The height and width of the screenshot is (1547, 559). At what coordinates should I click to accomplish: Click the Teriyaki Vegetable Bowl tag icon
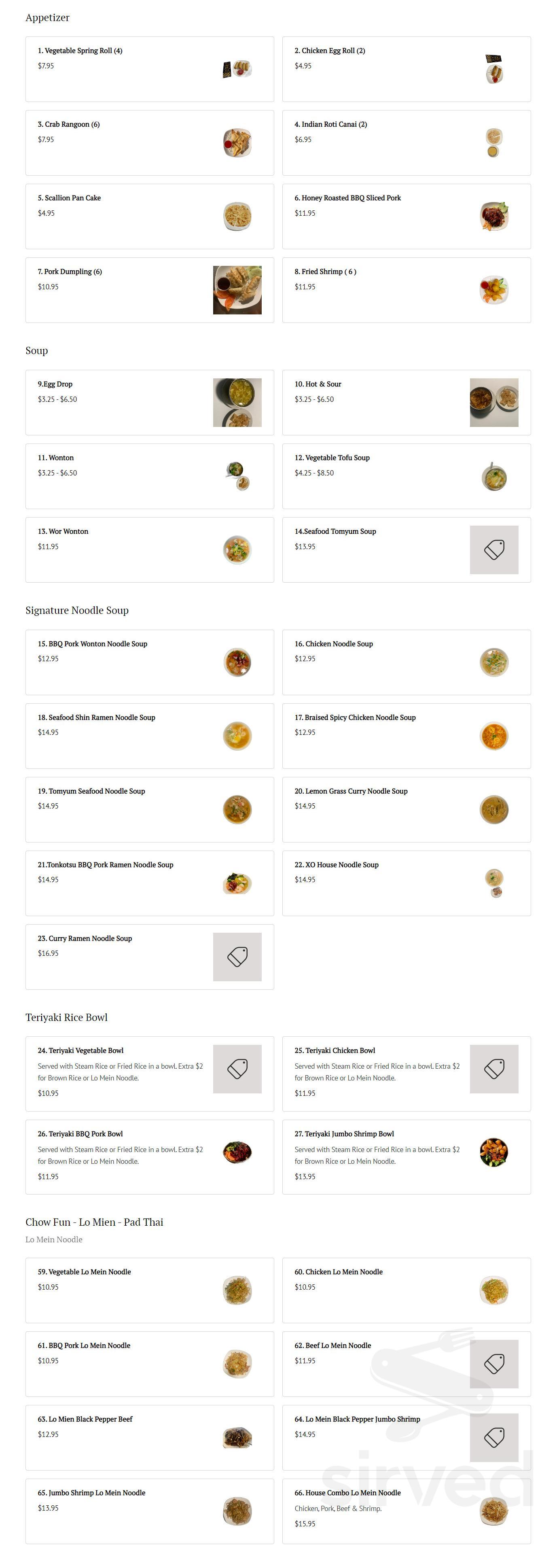237,1068
